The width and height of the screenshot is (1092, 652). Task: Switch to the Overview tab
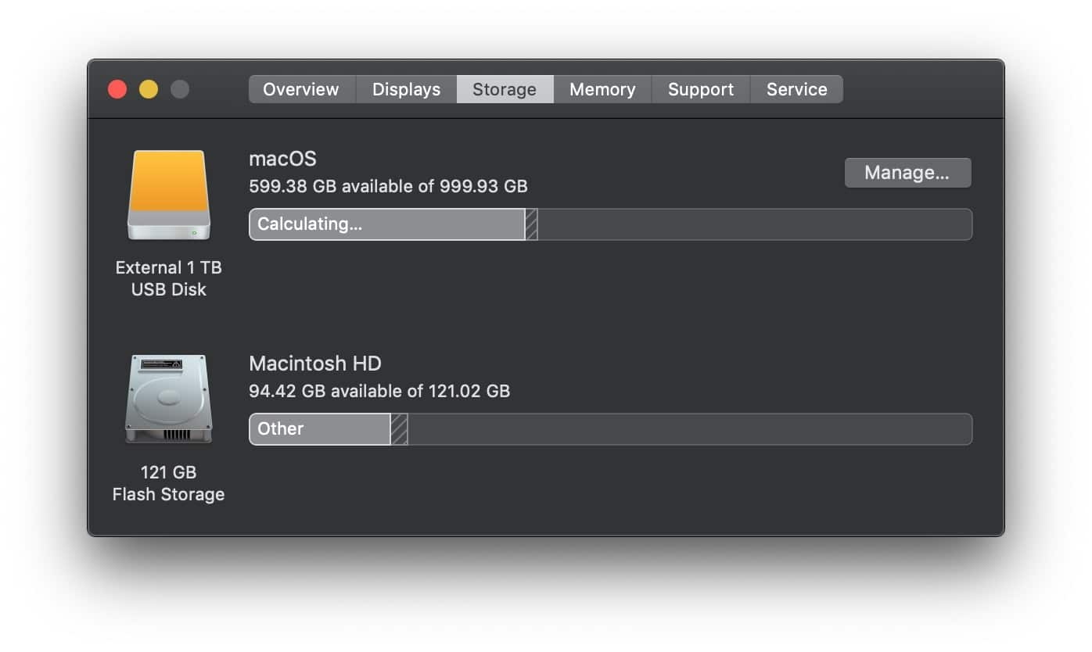(302, 89)
